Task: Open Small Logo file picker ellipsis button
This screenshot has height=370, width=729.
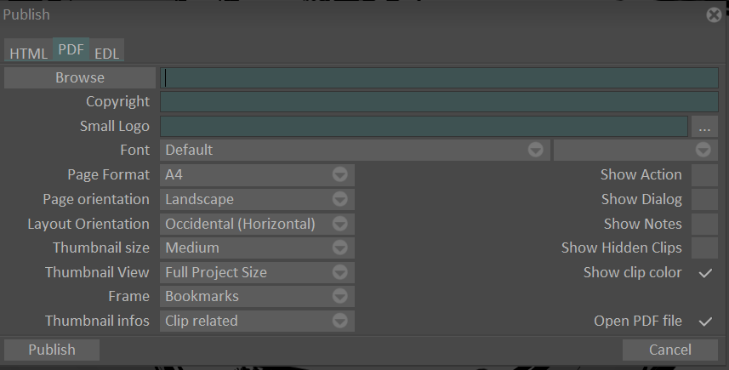Action: (x=704, y=127)
